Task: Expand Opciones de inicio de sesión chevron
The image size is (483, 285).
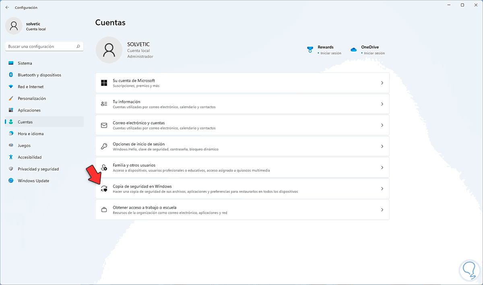Action: [382, 146]
